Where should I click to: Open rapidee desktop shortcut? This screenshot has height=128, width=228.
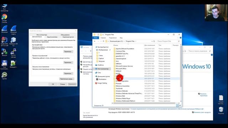pyautogui.click(x=4, y=75)
